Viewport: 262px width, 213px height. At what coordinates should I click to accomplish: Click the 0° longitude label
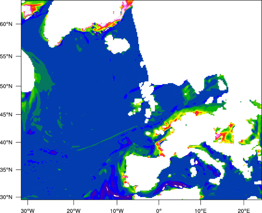coord(159,211)
